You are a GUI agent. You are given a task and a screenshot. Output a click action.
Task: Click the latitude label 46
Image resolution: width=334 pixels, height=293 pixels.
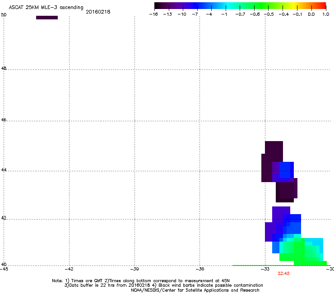[4, 120]
